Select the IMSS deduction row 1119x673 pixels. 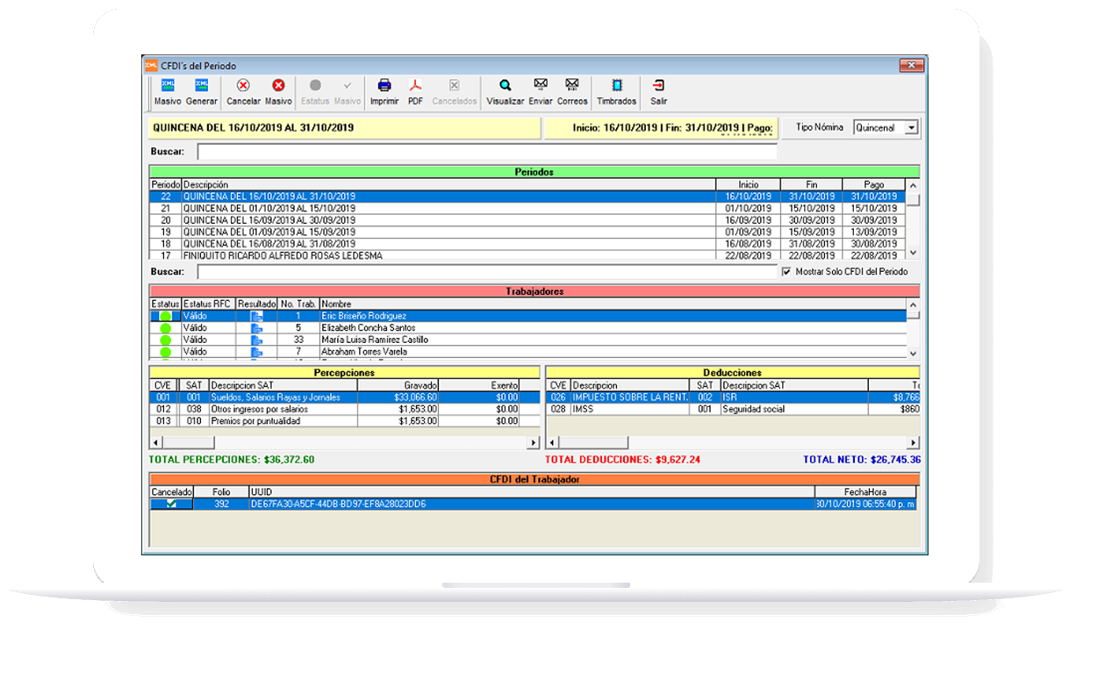tap(733, 409)
